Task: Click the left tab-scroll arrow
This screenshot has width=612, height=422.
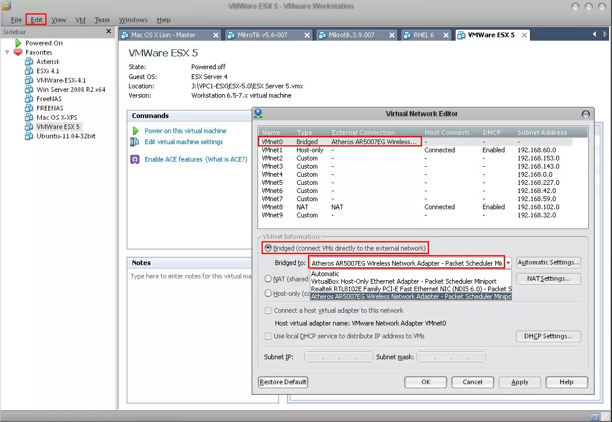Action: tap(595, 34)
